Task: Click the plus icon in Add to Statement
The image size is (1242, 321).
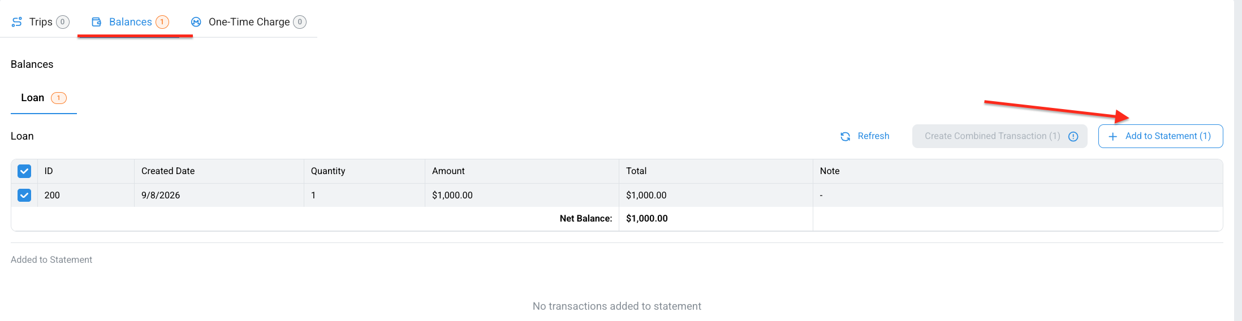Action: 1113,136
